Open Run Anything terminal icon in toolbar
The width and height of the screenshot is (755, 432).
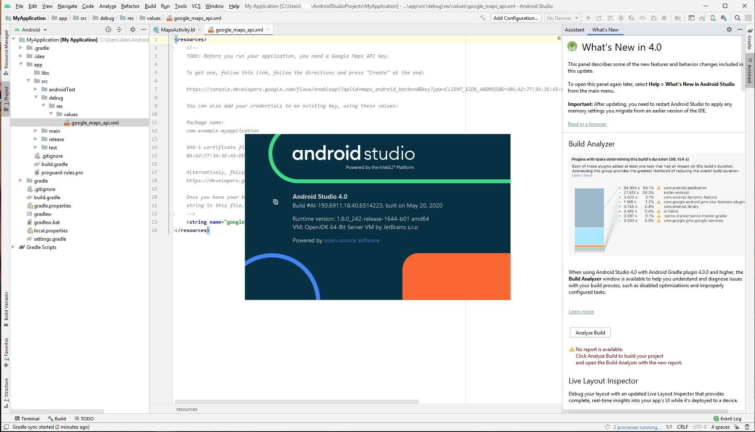pos(691,18)
